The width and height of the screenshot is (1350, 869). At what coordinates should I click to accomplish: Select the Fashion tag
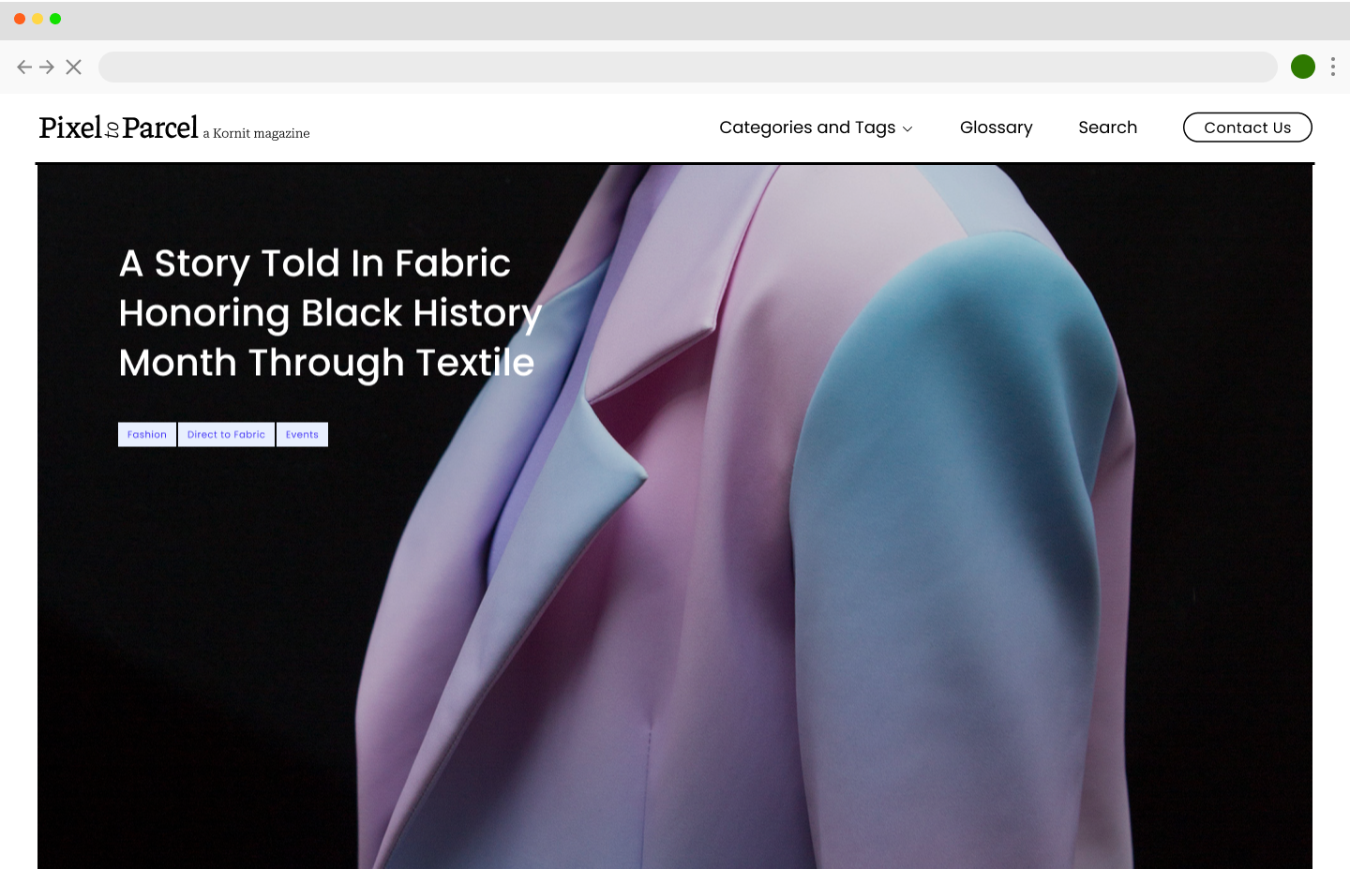(x=147, y=435)
